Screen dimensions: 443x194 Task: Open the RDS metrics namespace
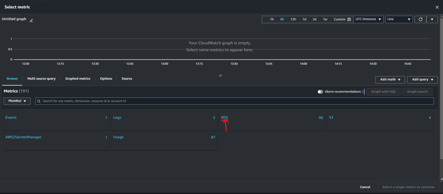point(225,117)
